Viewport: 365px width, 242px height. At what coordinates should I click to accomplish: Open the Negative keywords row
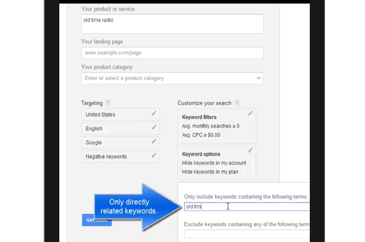tap(120, 157)
